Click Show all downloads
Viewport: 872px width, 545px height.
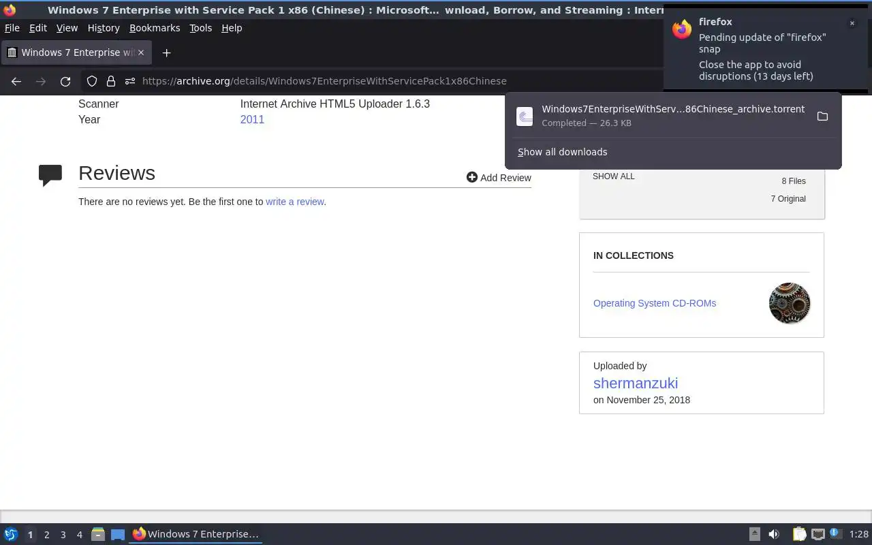tap(562, 152)
